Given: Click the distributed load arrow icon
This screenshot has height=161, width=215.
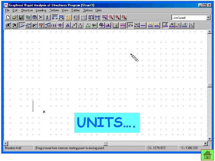Looking at the screenshot, I should (108, 25).
